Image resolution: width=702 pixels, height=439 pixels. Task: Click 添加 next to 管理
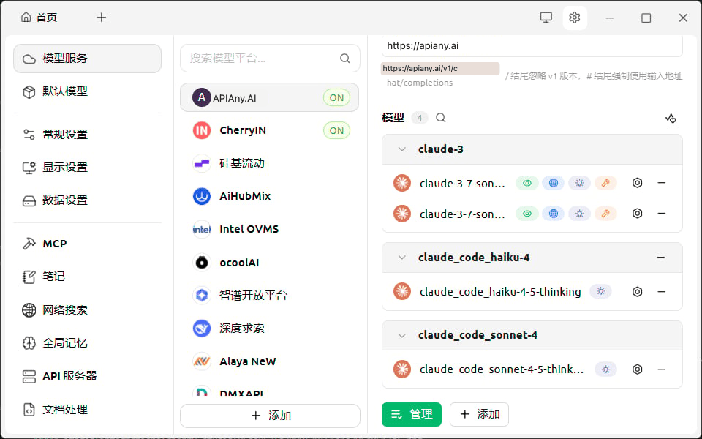(479, 414)
